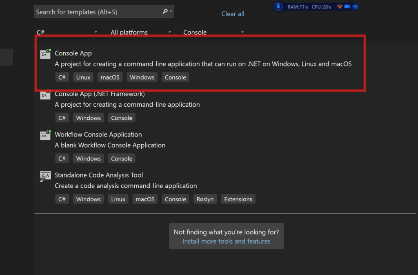Click the Console App (.NET Framework) icon
The width and height of the screenshot is (418, 275).
(x=45, y=95)
